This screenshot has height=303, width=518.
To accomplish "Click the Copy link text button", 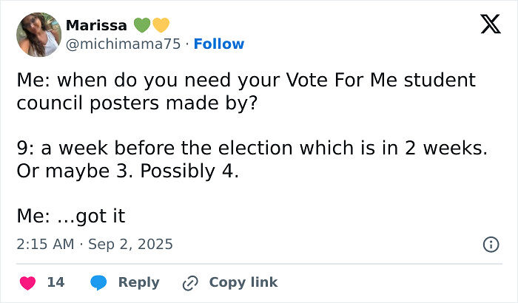I will pos(243,282).
